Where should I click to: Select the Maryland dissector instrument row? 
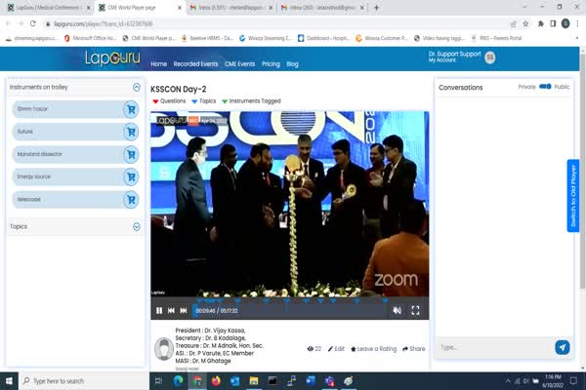click(75, 154)
